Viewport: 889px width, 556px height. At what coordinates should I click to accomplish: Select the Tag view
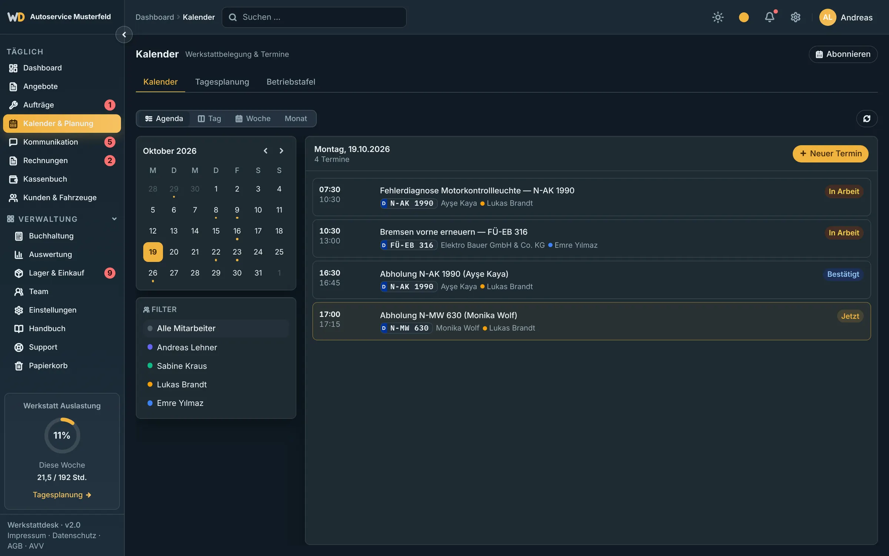coord(209,119)
